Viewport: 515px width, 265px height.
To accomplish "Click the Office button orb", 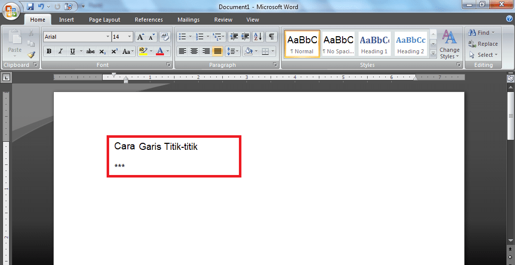I will point(11,11).
